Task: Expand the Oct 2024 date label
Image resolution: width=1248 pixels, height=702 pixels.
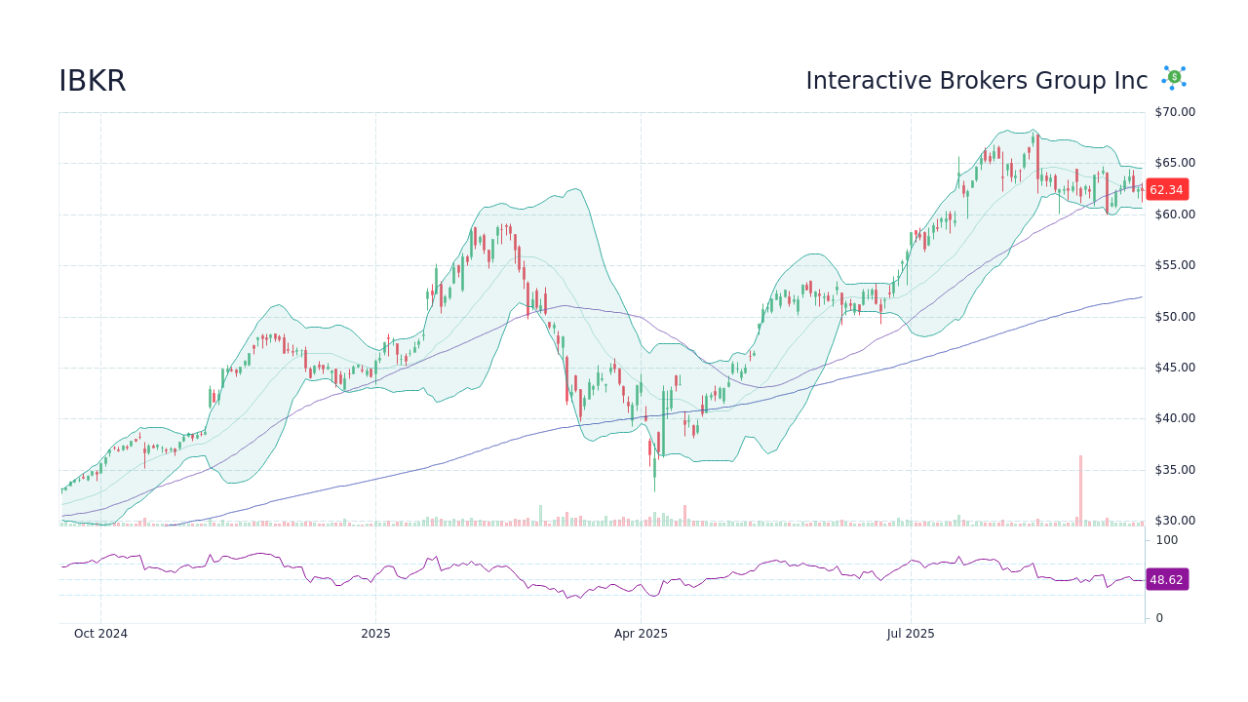Action: click(x=100, y=633)
